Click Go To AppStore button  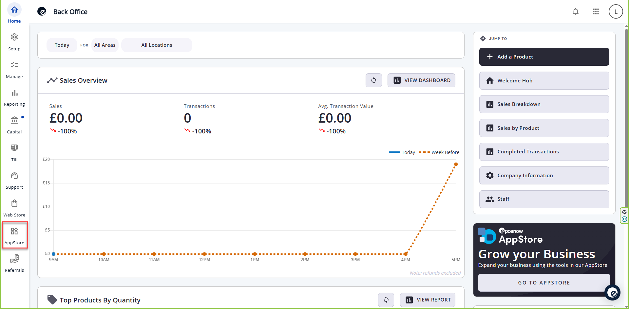click(x=544, y=283)
